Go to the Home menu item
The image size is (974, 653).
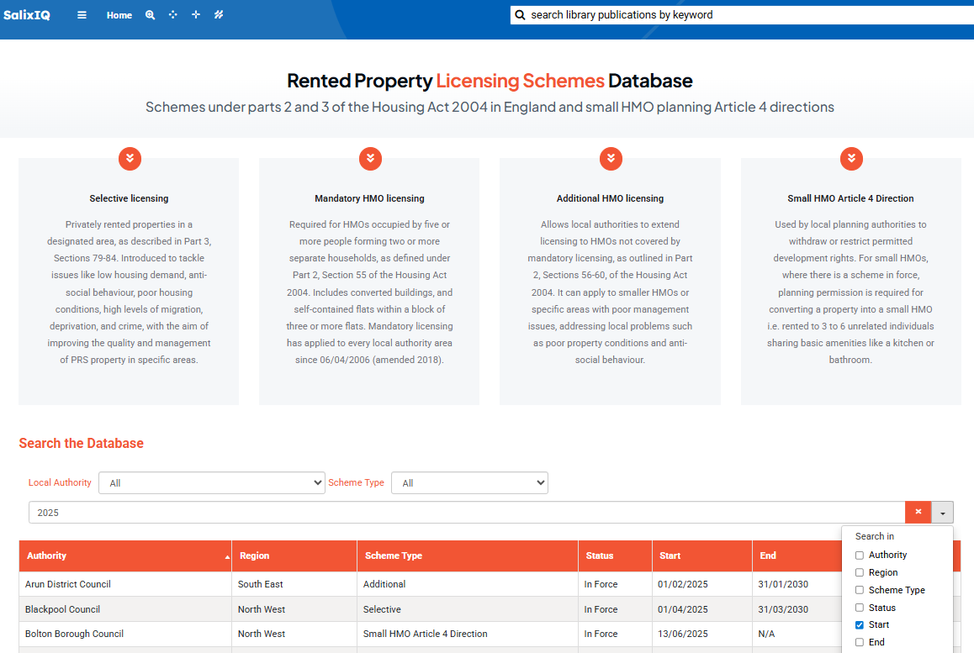pyautogui.click(x=119, y=15)
